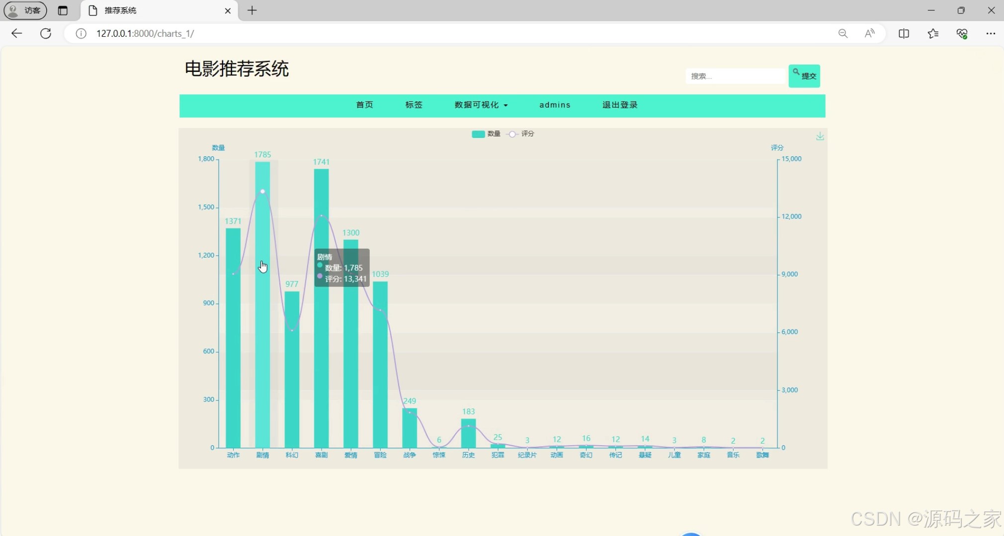Activate the read aloud icon
This screenshot has width=1004, height=536.
tap(869, 33)
